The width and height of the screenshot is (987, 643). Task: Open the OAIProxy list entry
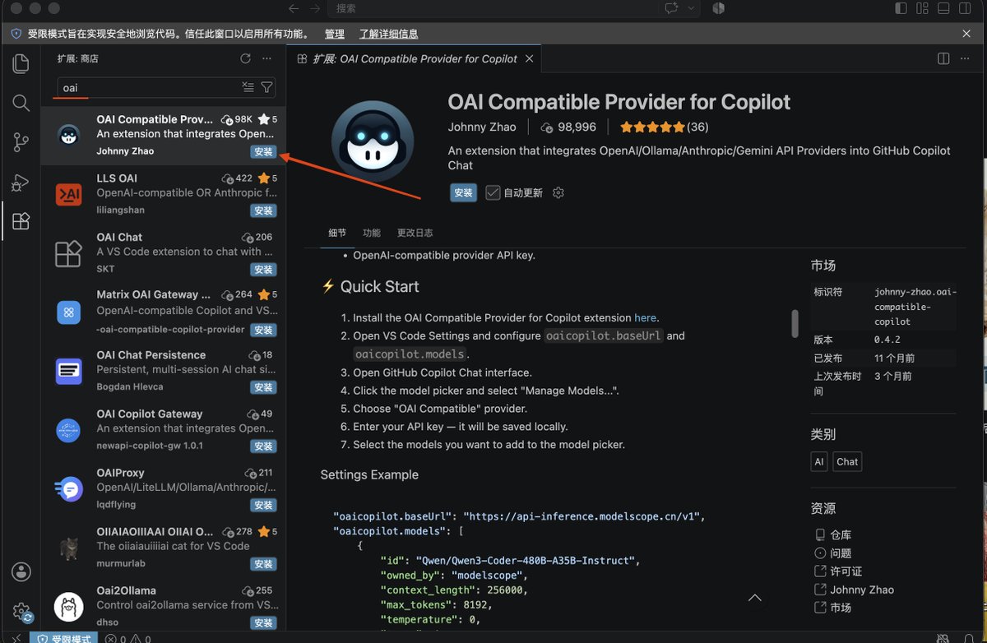pos(164,488)
